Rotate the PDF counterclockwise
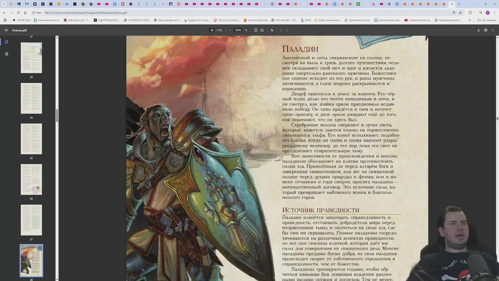 pyautogui.click(x=262, y=30)
